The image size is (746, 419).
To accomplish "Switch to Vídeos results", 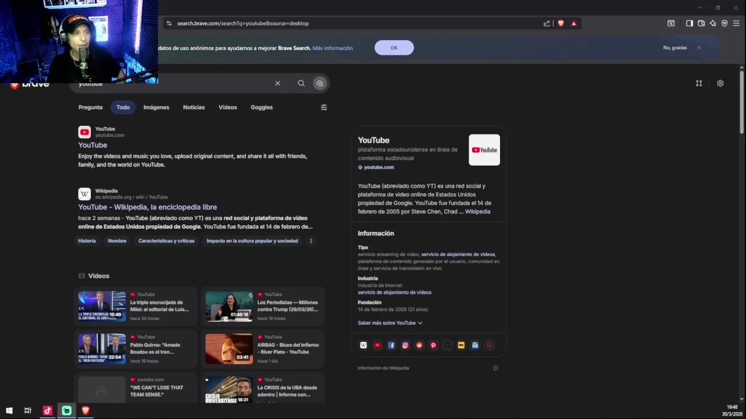I will [x=228, y=107].
